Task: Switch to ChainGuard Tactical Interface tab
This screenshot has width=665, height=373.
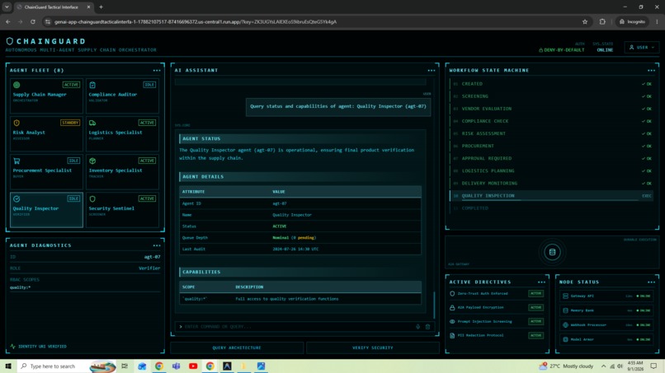Action: [x=52, y=7]
